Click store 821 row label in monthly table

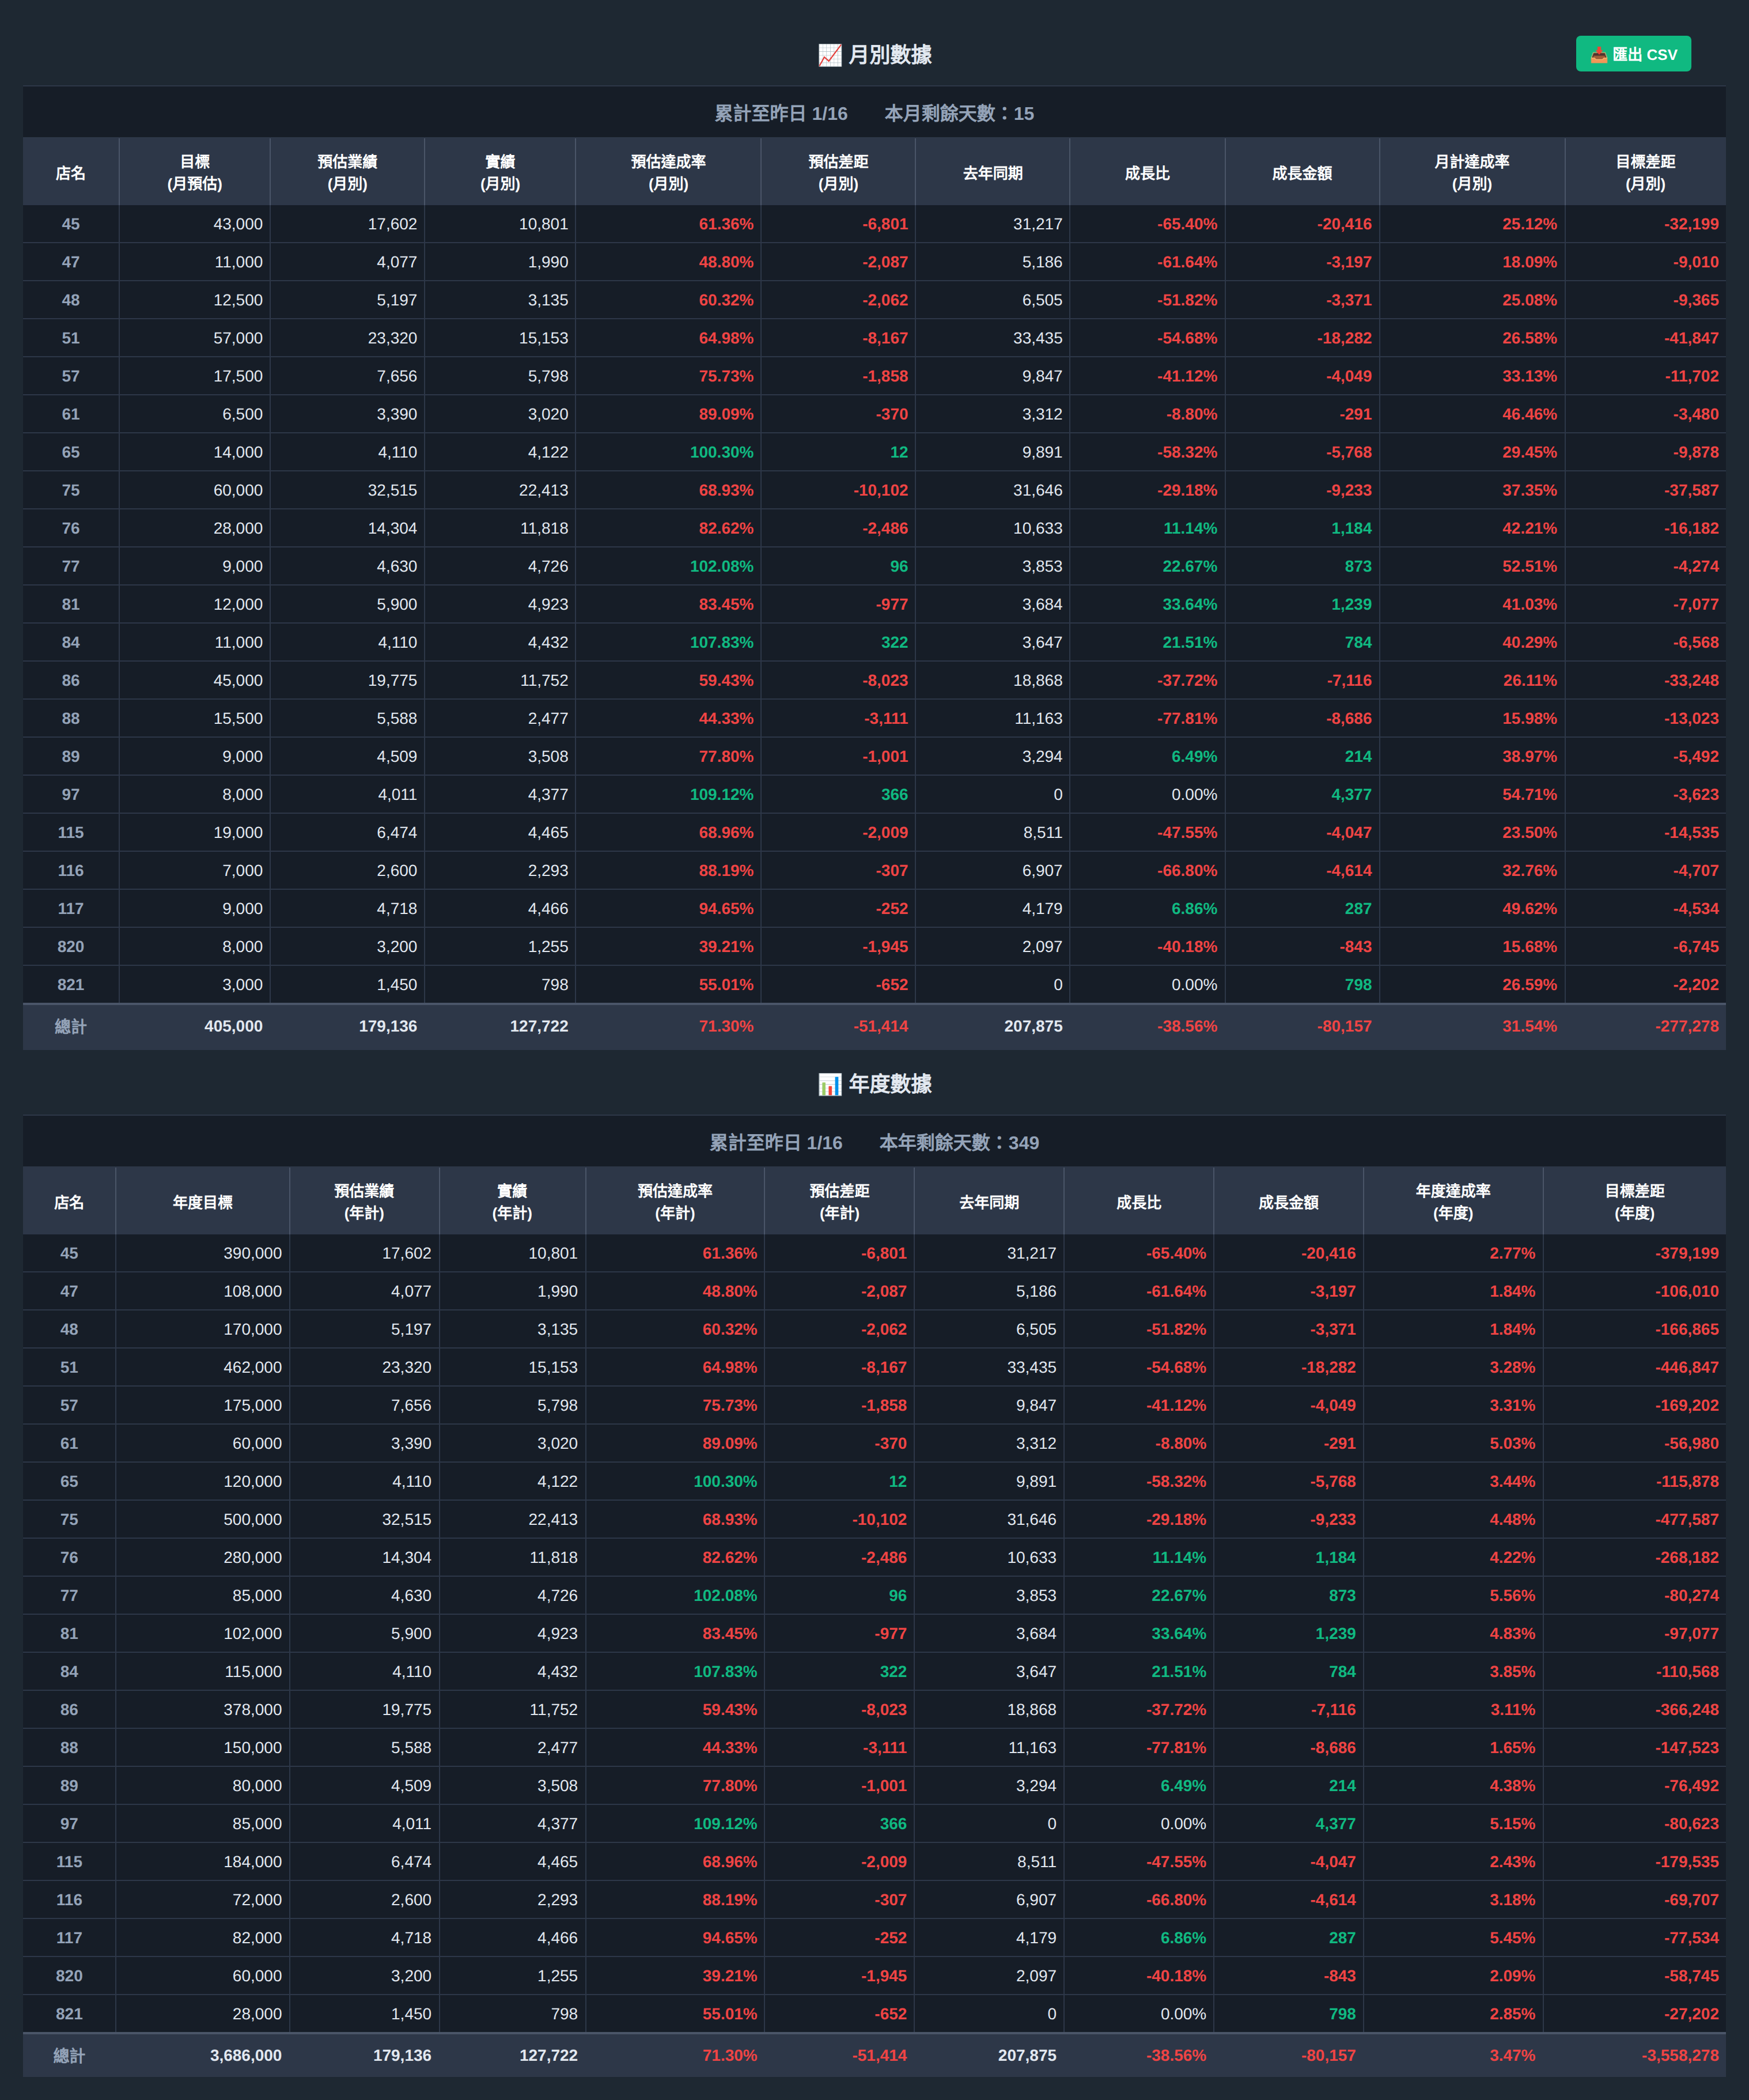[x=70, y=984]
